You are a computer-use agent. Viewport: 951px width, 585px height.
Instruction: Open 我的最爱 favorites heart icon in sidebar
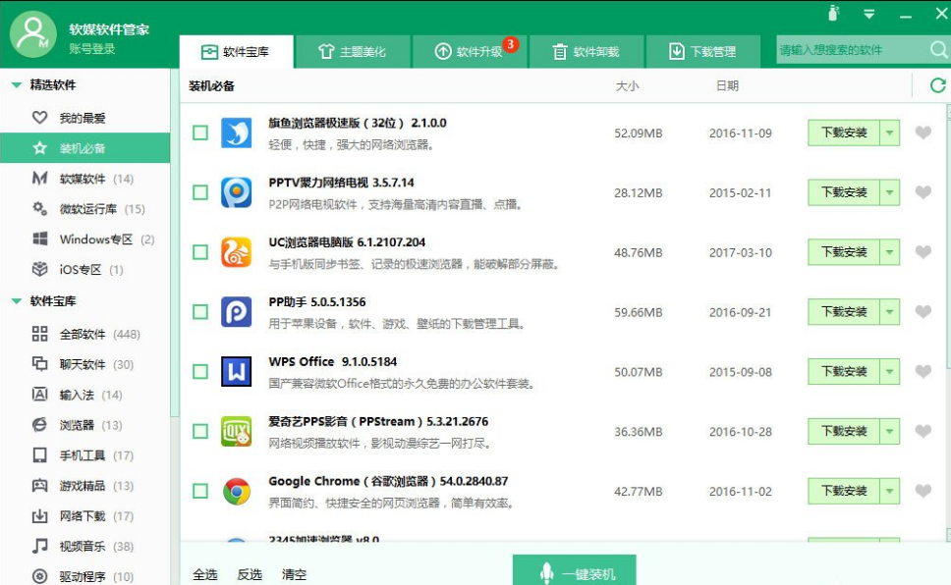coord(40,118)
